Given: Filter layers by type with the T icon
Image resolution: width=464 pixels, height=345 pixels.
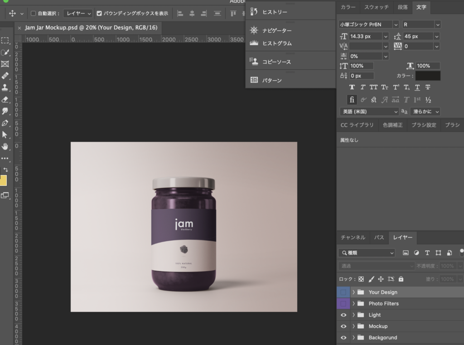Looking at the screenshot, I should pyautogui.click(x=427, y=253).
